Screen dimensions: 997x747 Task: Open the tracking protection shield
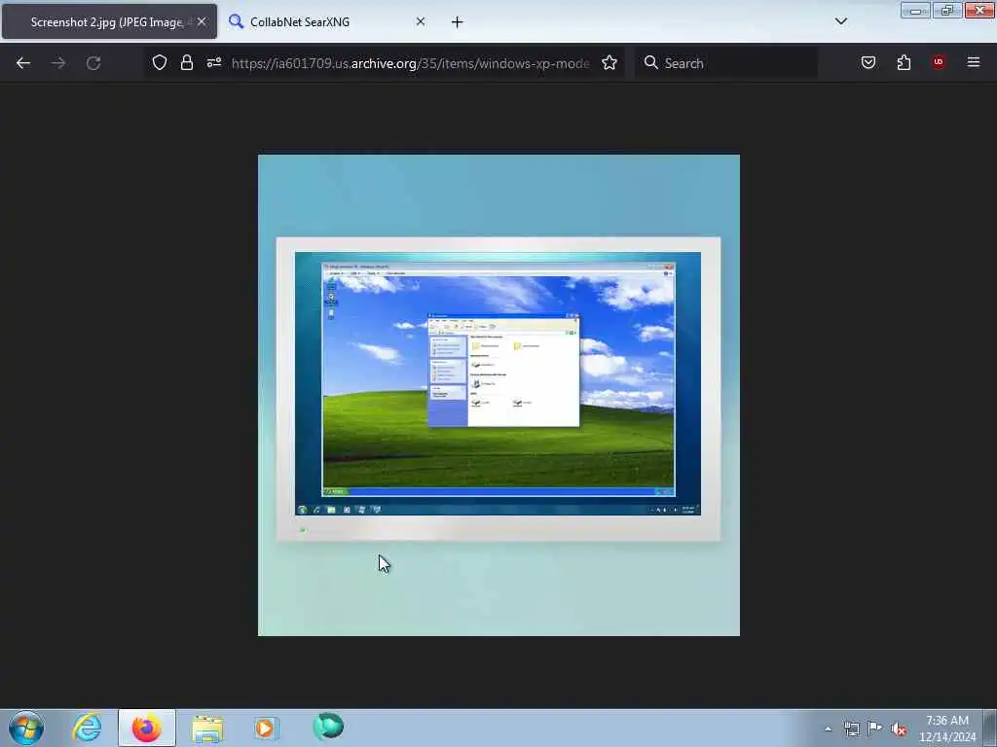tap(160, 62)
